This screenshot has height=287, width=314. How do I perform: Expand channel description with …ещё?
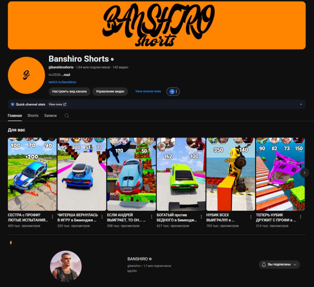pos(66,75)
